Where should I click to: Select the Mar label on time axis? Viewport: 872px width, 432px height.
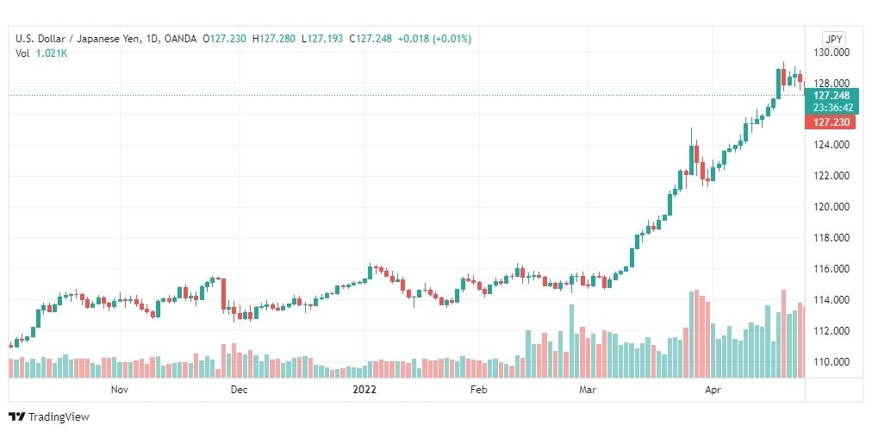pos(588,390)
